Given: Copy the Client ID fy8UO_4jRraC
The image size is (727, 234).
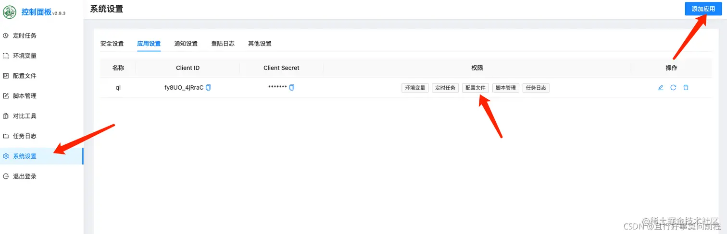Looking at the screenshot, I should [x=208, y=88].
